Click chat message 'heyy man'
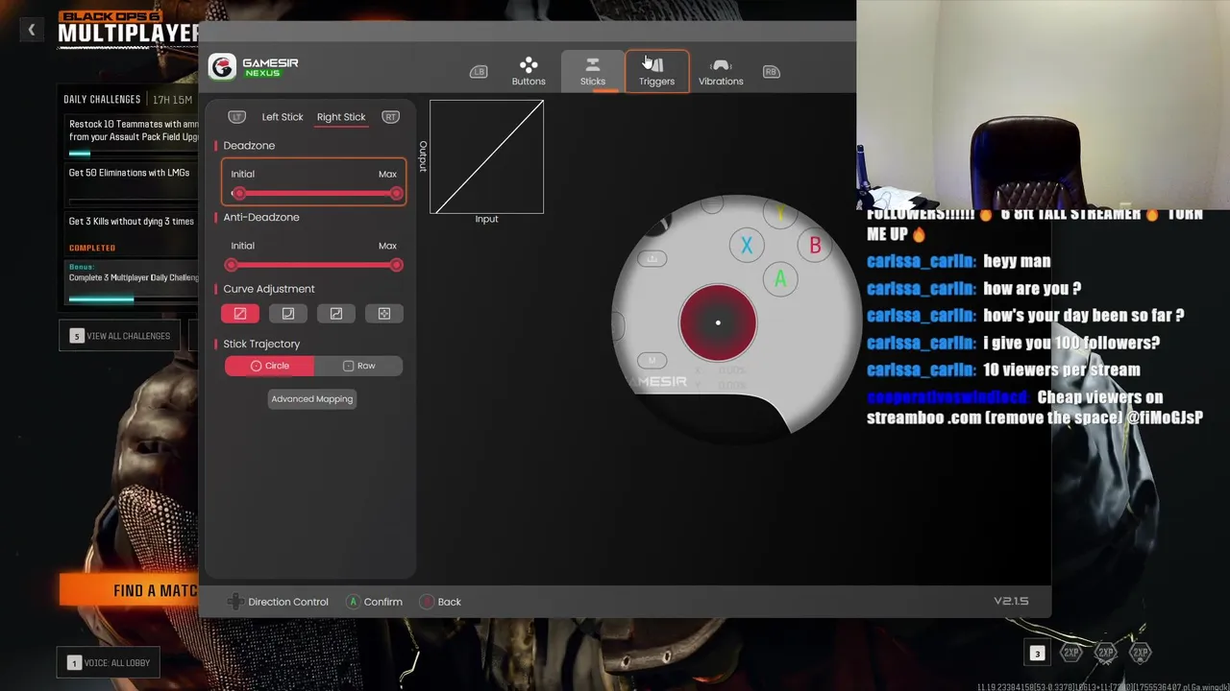The width and height of the screenshot is (1230, 691). [x=1017, y=261]
